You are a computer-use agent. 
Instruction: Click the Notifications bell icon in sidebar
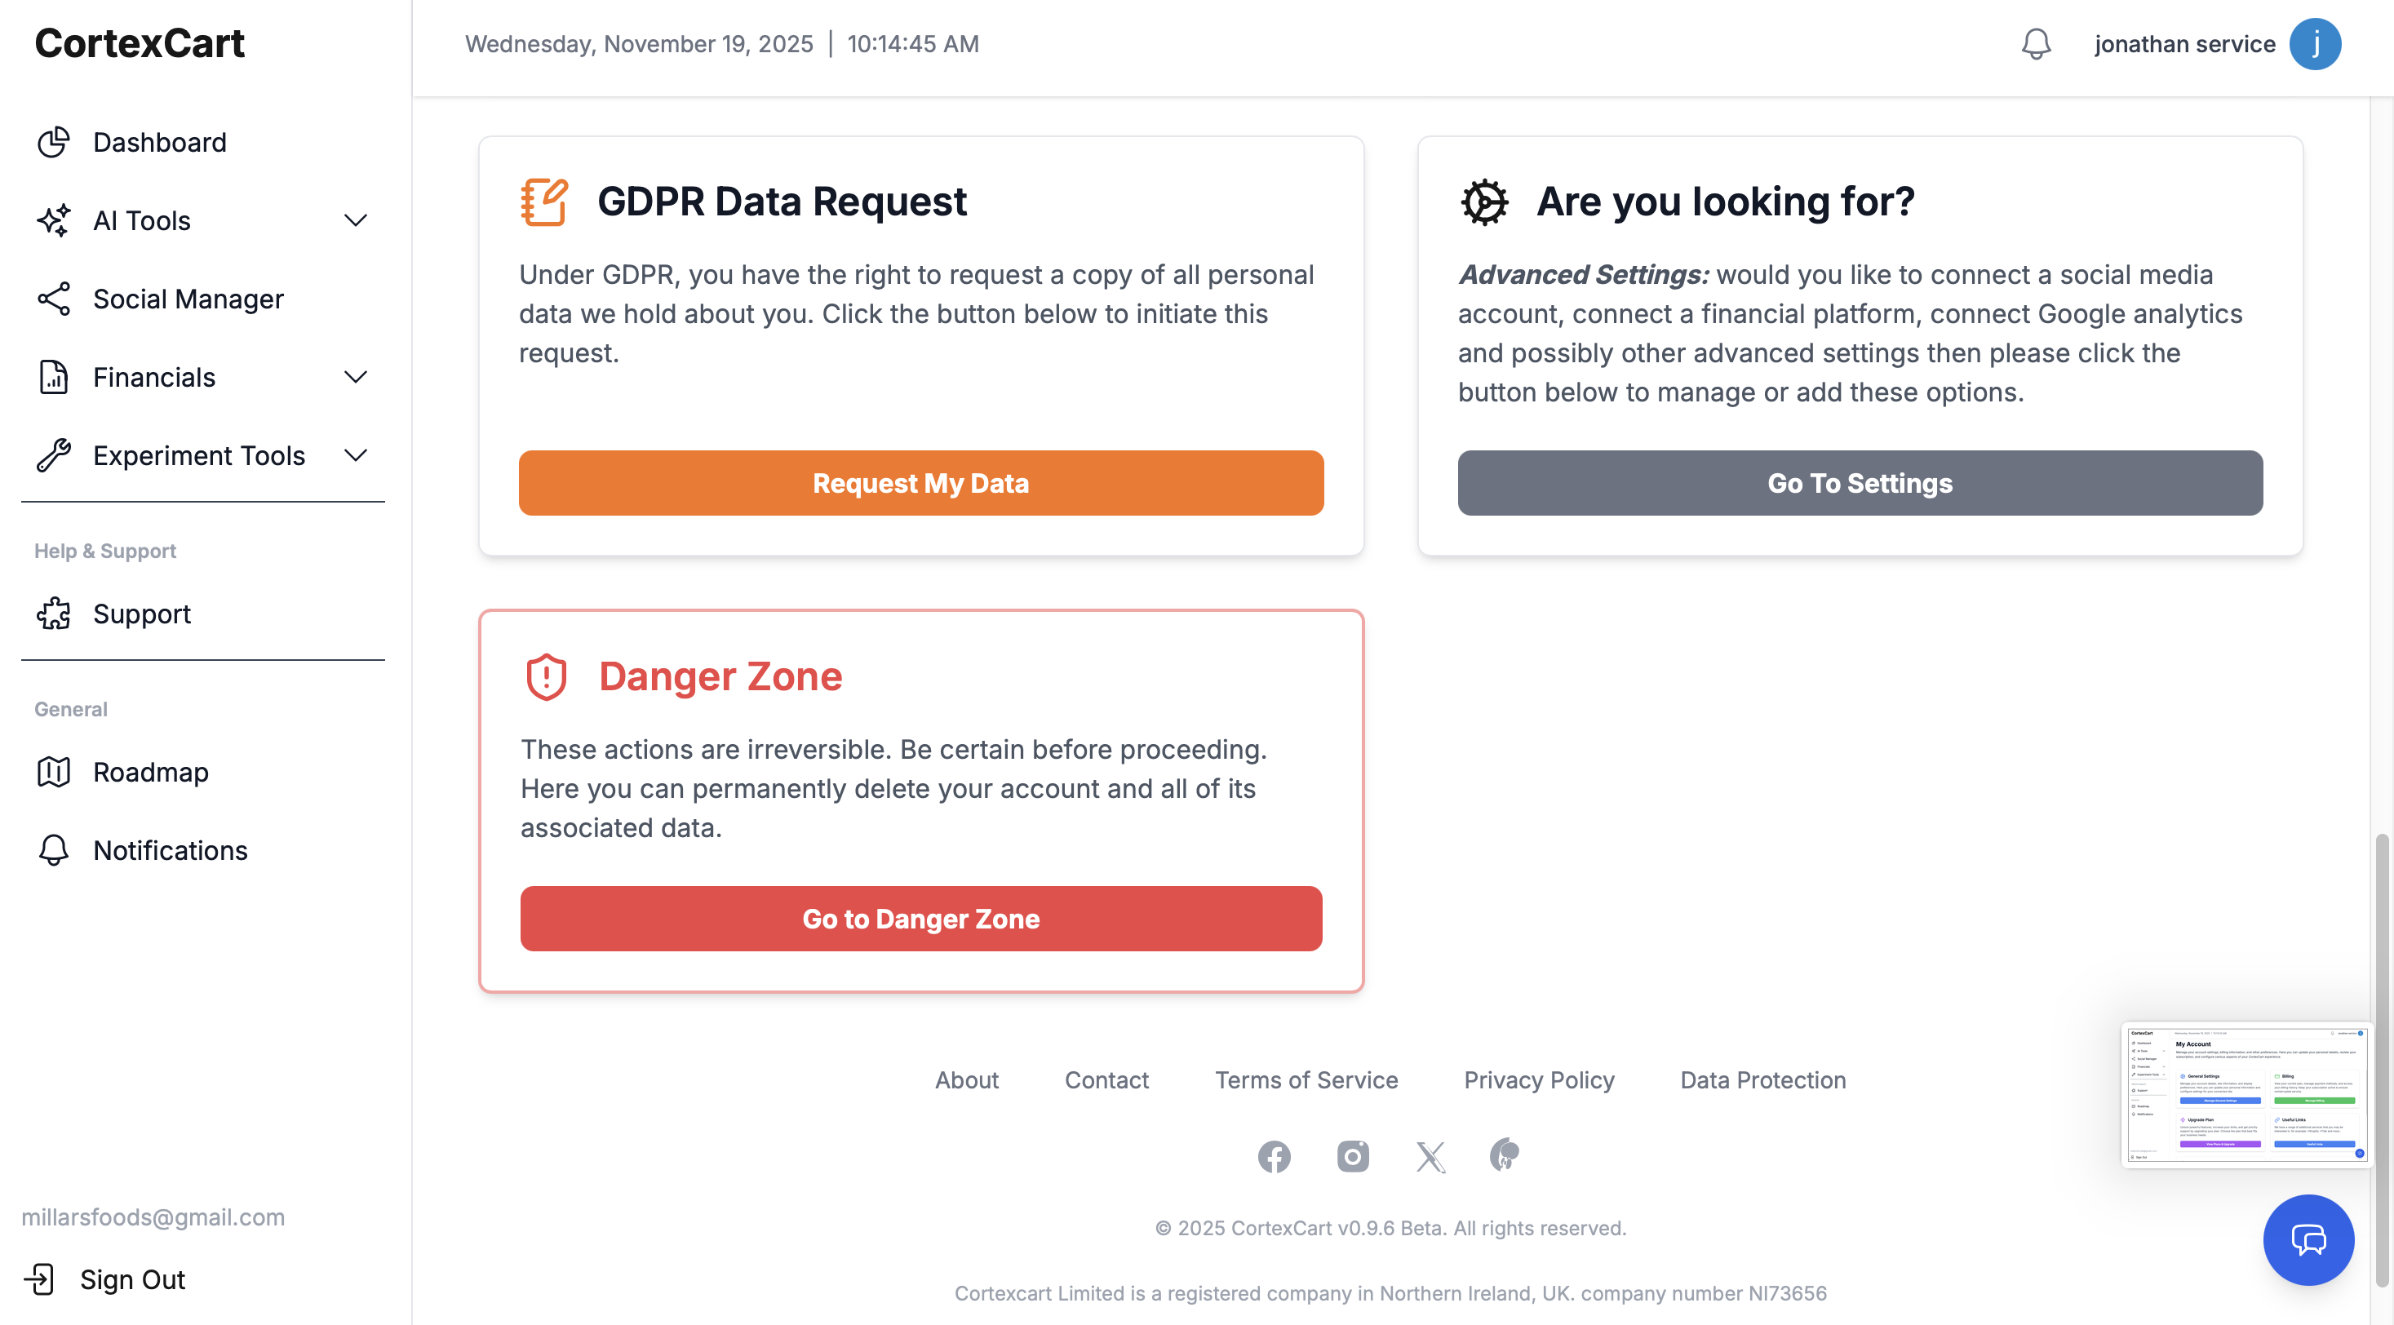click(x=53, y=850)
